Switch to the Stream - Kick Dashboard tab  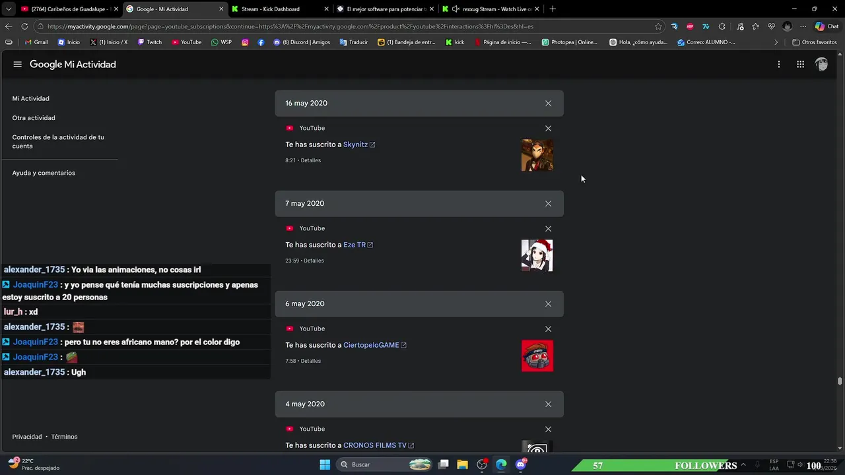(x=280, y=9)
